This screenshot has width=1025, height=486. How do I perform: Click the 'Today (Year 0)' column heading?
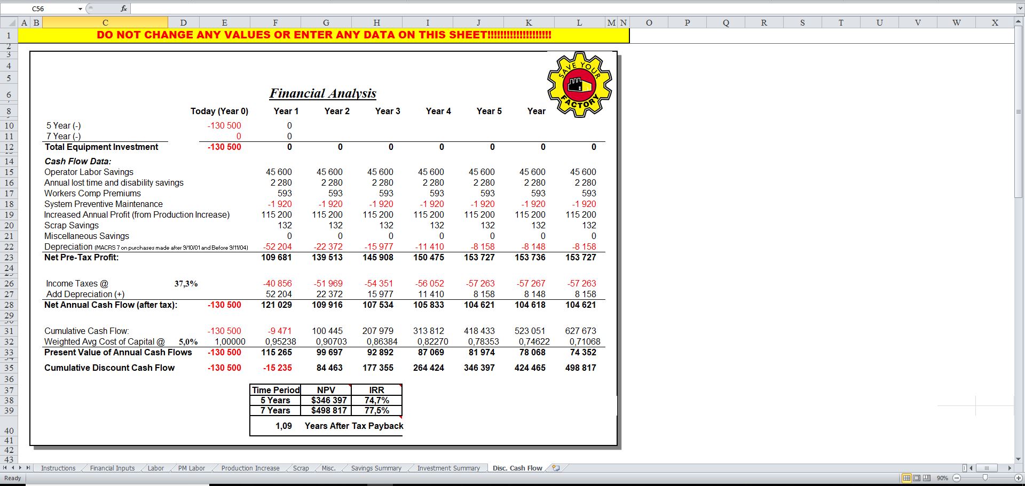point(219,111)
